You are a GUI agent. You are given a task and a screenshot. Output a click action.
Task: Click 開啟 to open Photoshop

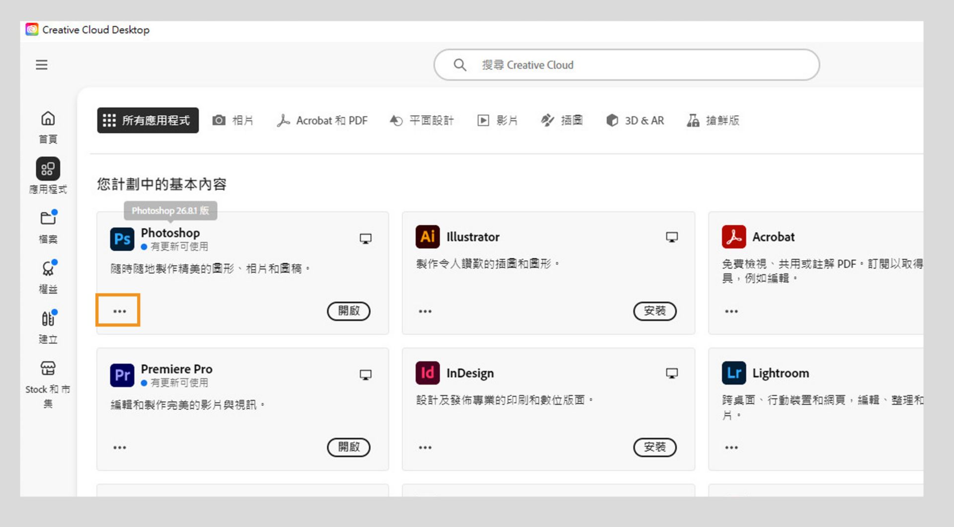coord(349,311)
